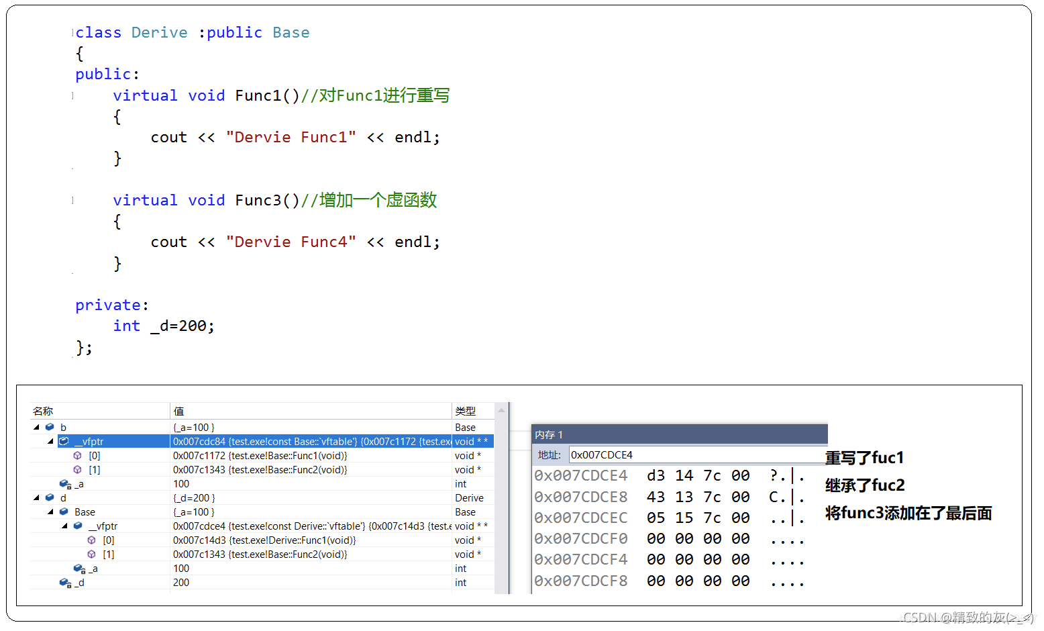Viewport: 1044px width, 631px height.
Task: Select the d row in the watch list
Action: pos(262,497)
